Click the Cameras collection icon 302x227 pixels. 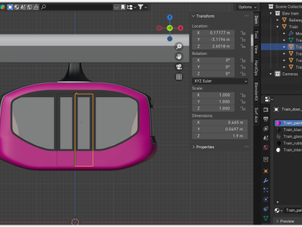coord(277,74)
